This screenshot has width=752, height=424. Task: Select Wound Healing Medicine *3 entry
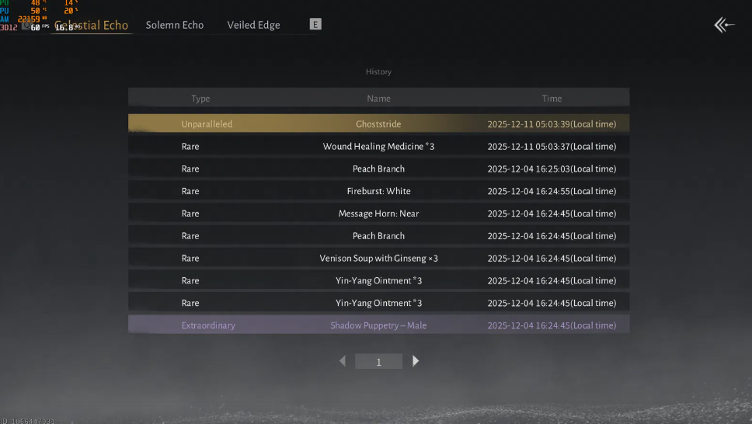[x=378, y=146]
